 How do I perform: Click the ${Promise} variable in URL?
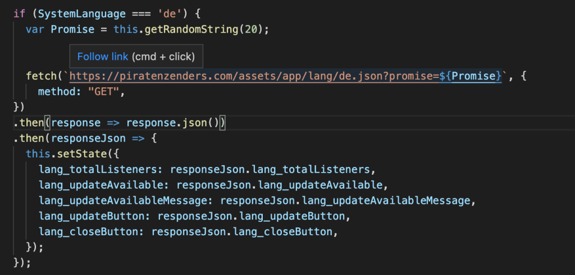(x=470, y=76)
